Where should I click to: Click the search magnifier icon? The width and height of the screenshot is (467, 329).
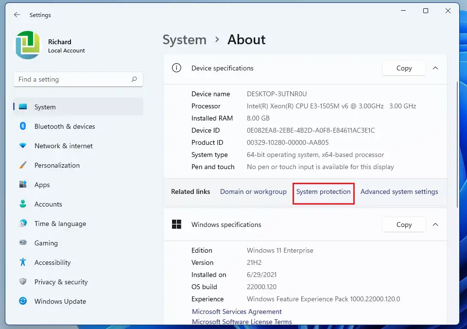tap(134, 79)
